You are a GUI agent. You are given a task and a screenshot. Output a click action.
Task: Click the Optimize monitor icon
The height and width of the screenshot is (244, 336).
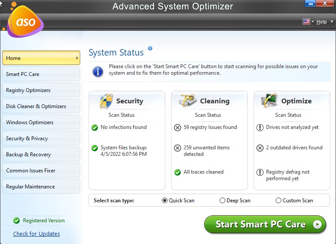pyautogui.click(x=269, y=100)
